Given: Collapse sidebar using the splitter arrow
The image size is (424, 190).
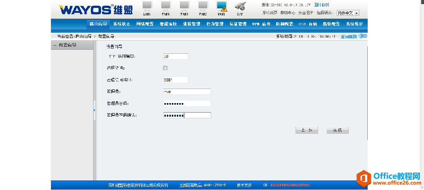Looking at the screenshot, I should click(x=94, y=110).
